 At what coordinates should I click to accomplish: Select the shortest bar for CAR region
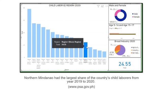pyautogui.click(x=104, y=55)
